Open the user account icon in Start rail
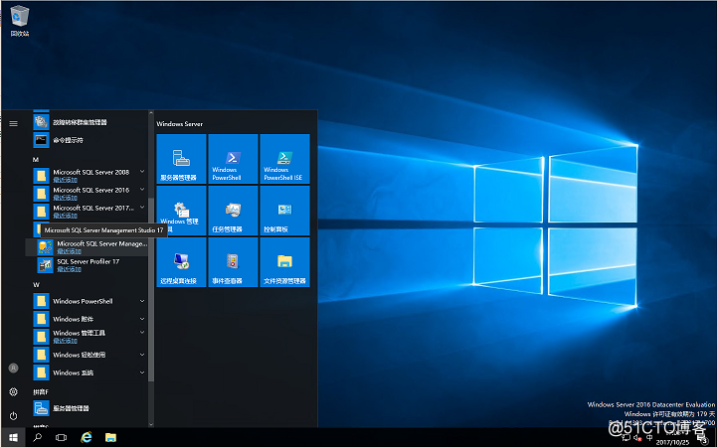The image size is (717, 447). tap(13, 368)
